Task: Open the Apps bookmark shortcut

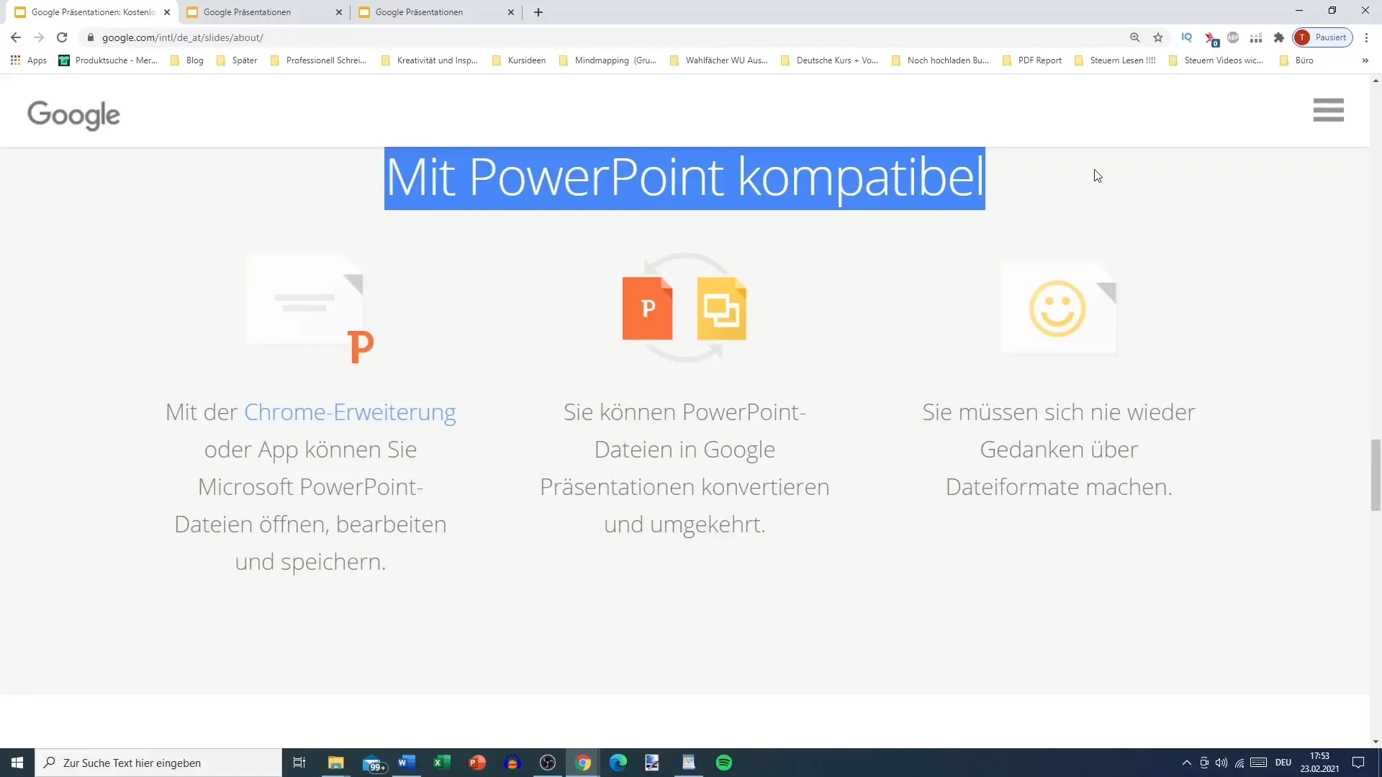Action: pos(29,60)
